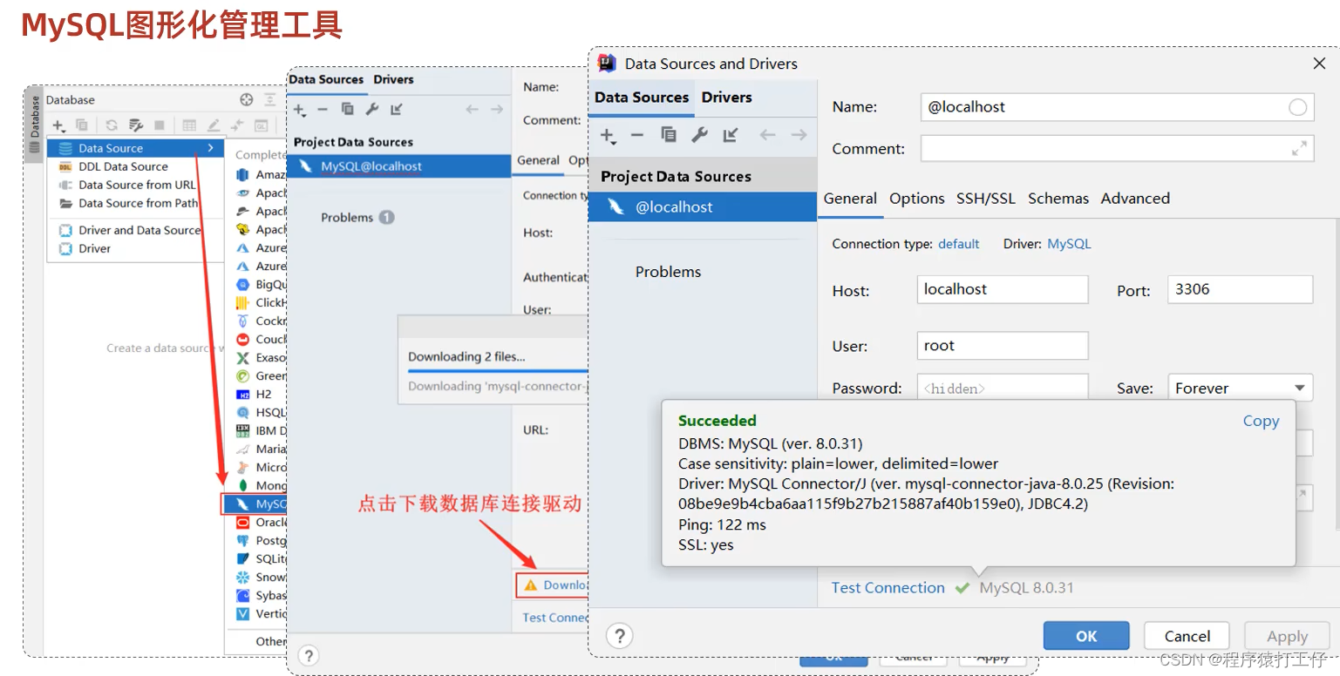Image resolution: width=1340 pixels, height=676 pixels.
Task: Pick the MySQL entry in data source submenu
Action: 255,504
